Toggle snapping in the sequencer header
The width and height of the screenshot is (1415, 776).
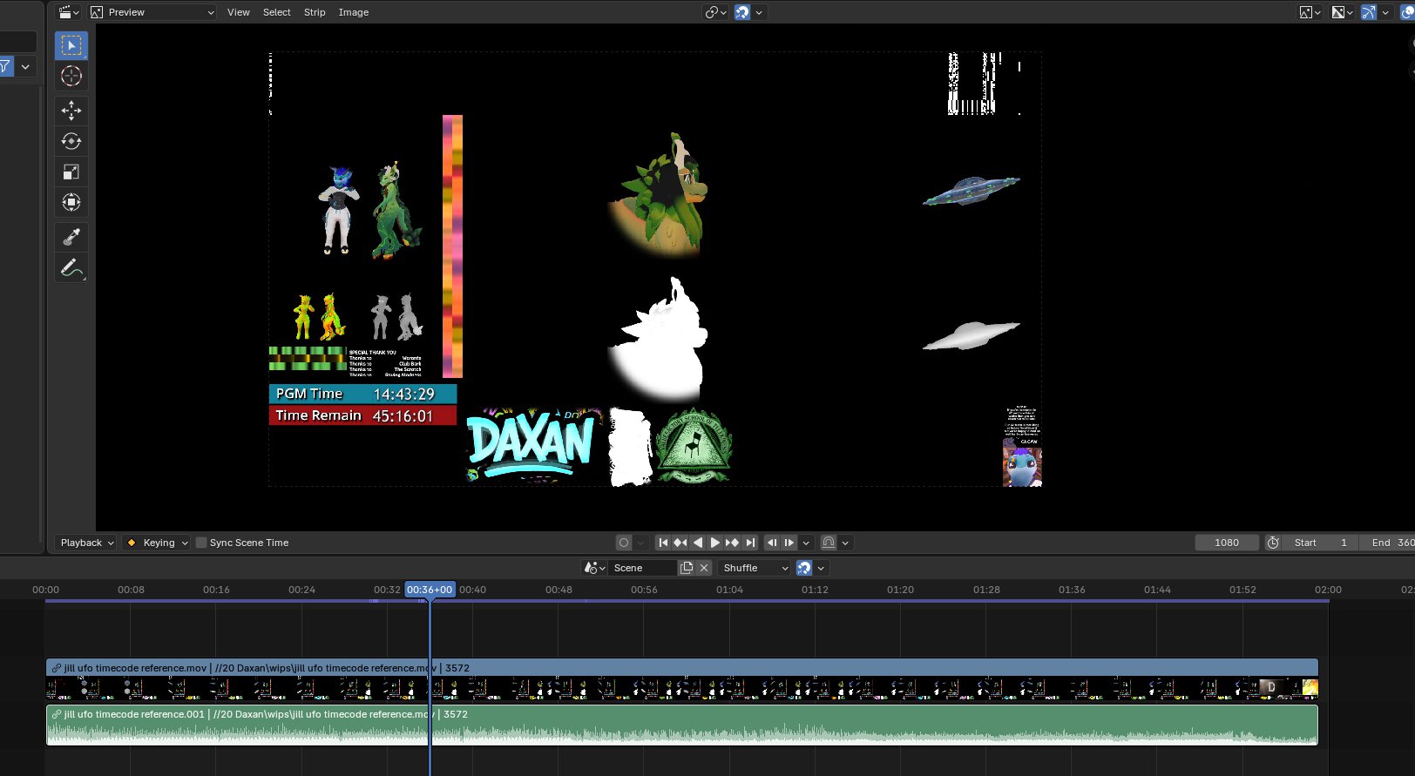[804, 568]
